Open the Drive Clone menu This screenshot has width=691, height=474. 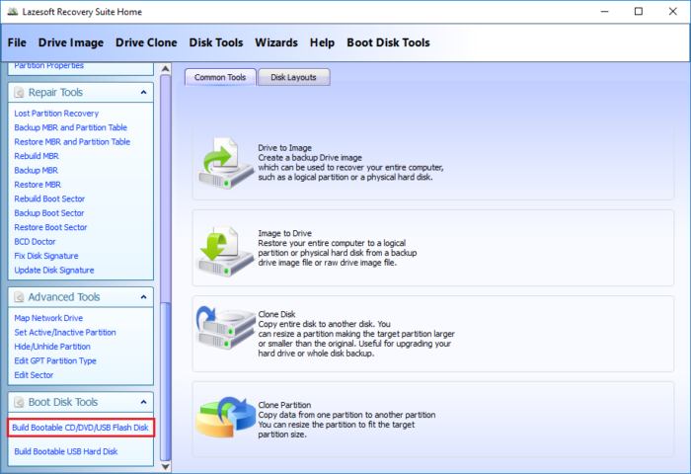click(146, 42)
